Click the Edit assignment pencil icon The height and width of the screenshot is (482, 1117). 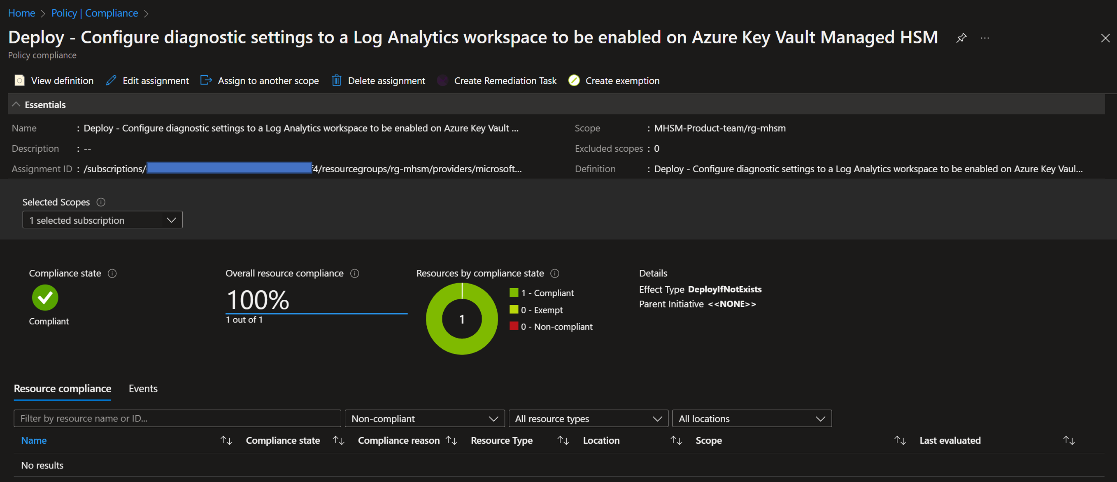pos(111,81)
